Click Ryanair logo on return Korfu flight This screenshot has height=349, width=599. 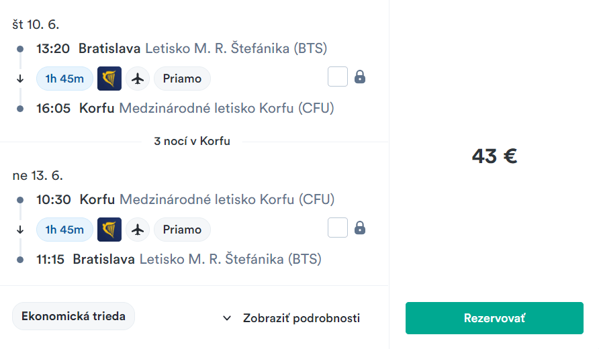[109, 230]
